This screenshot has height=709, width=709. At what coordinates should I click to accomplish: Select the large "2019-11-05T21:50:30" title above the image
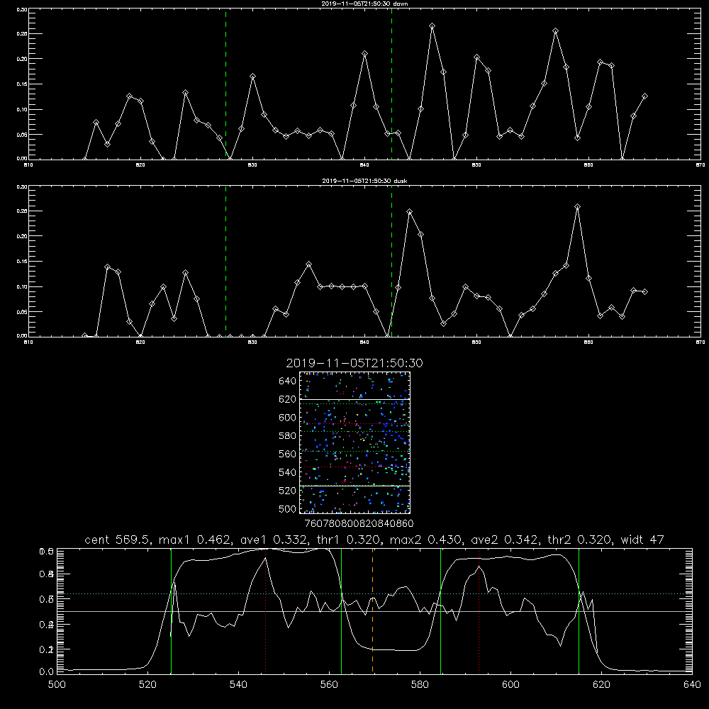[354, 363]
